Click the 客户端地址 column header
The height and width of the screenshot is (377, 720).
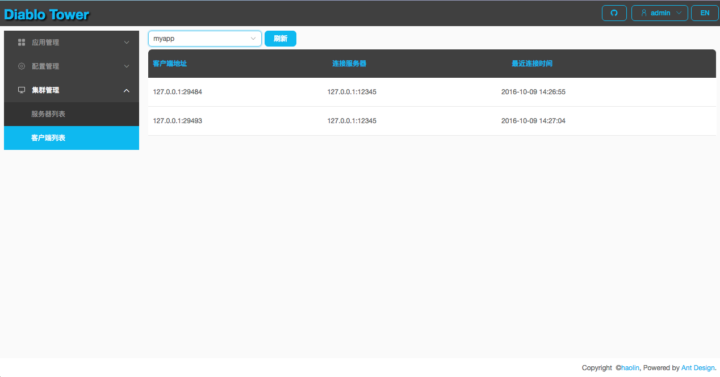tap(170, 64)
